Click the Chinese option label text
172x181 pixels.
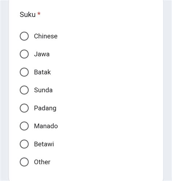point(46,36)
